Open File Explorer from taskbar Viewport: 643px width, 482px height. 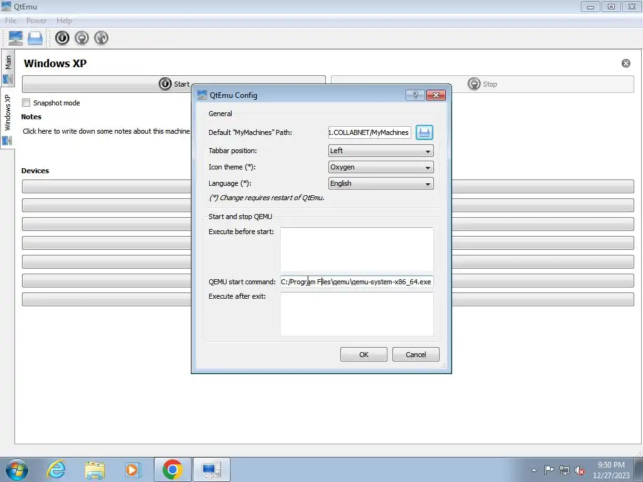pyautogui.click(x=95, y=469)
